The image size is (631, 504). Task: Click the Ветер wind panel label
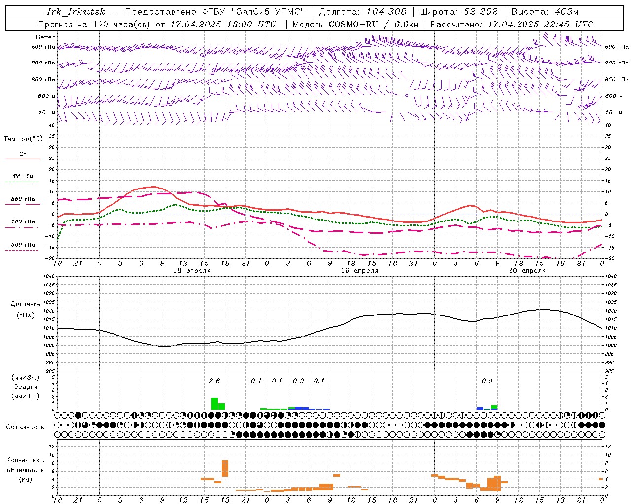click(x=46, y=37)
